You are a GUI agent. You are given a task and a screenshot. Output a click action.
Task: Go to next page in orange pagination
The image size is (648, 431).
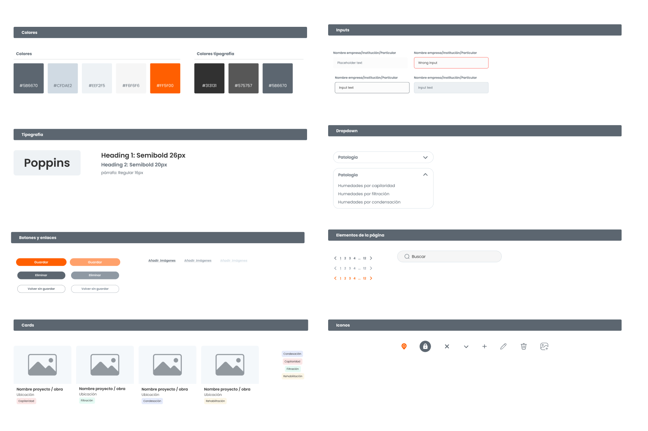pos(371,278)
